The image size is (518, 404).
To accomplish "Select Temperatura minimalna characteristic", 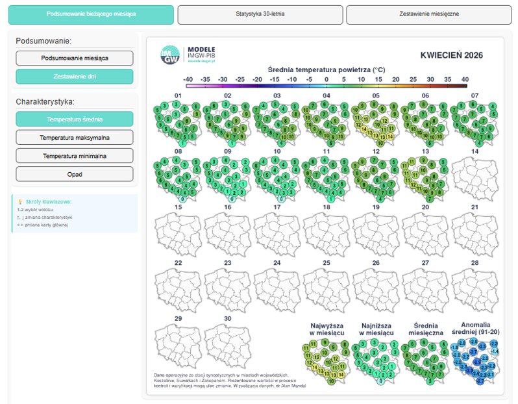I will [75, 156].
